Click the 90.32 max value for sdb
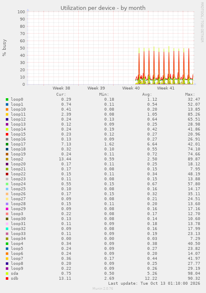 coord(194,278)
